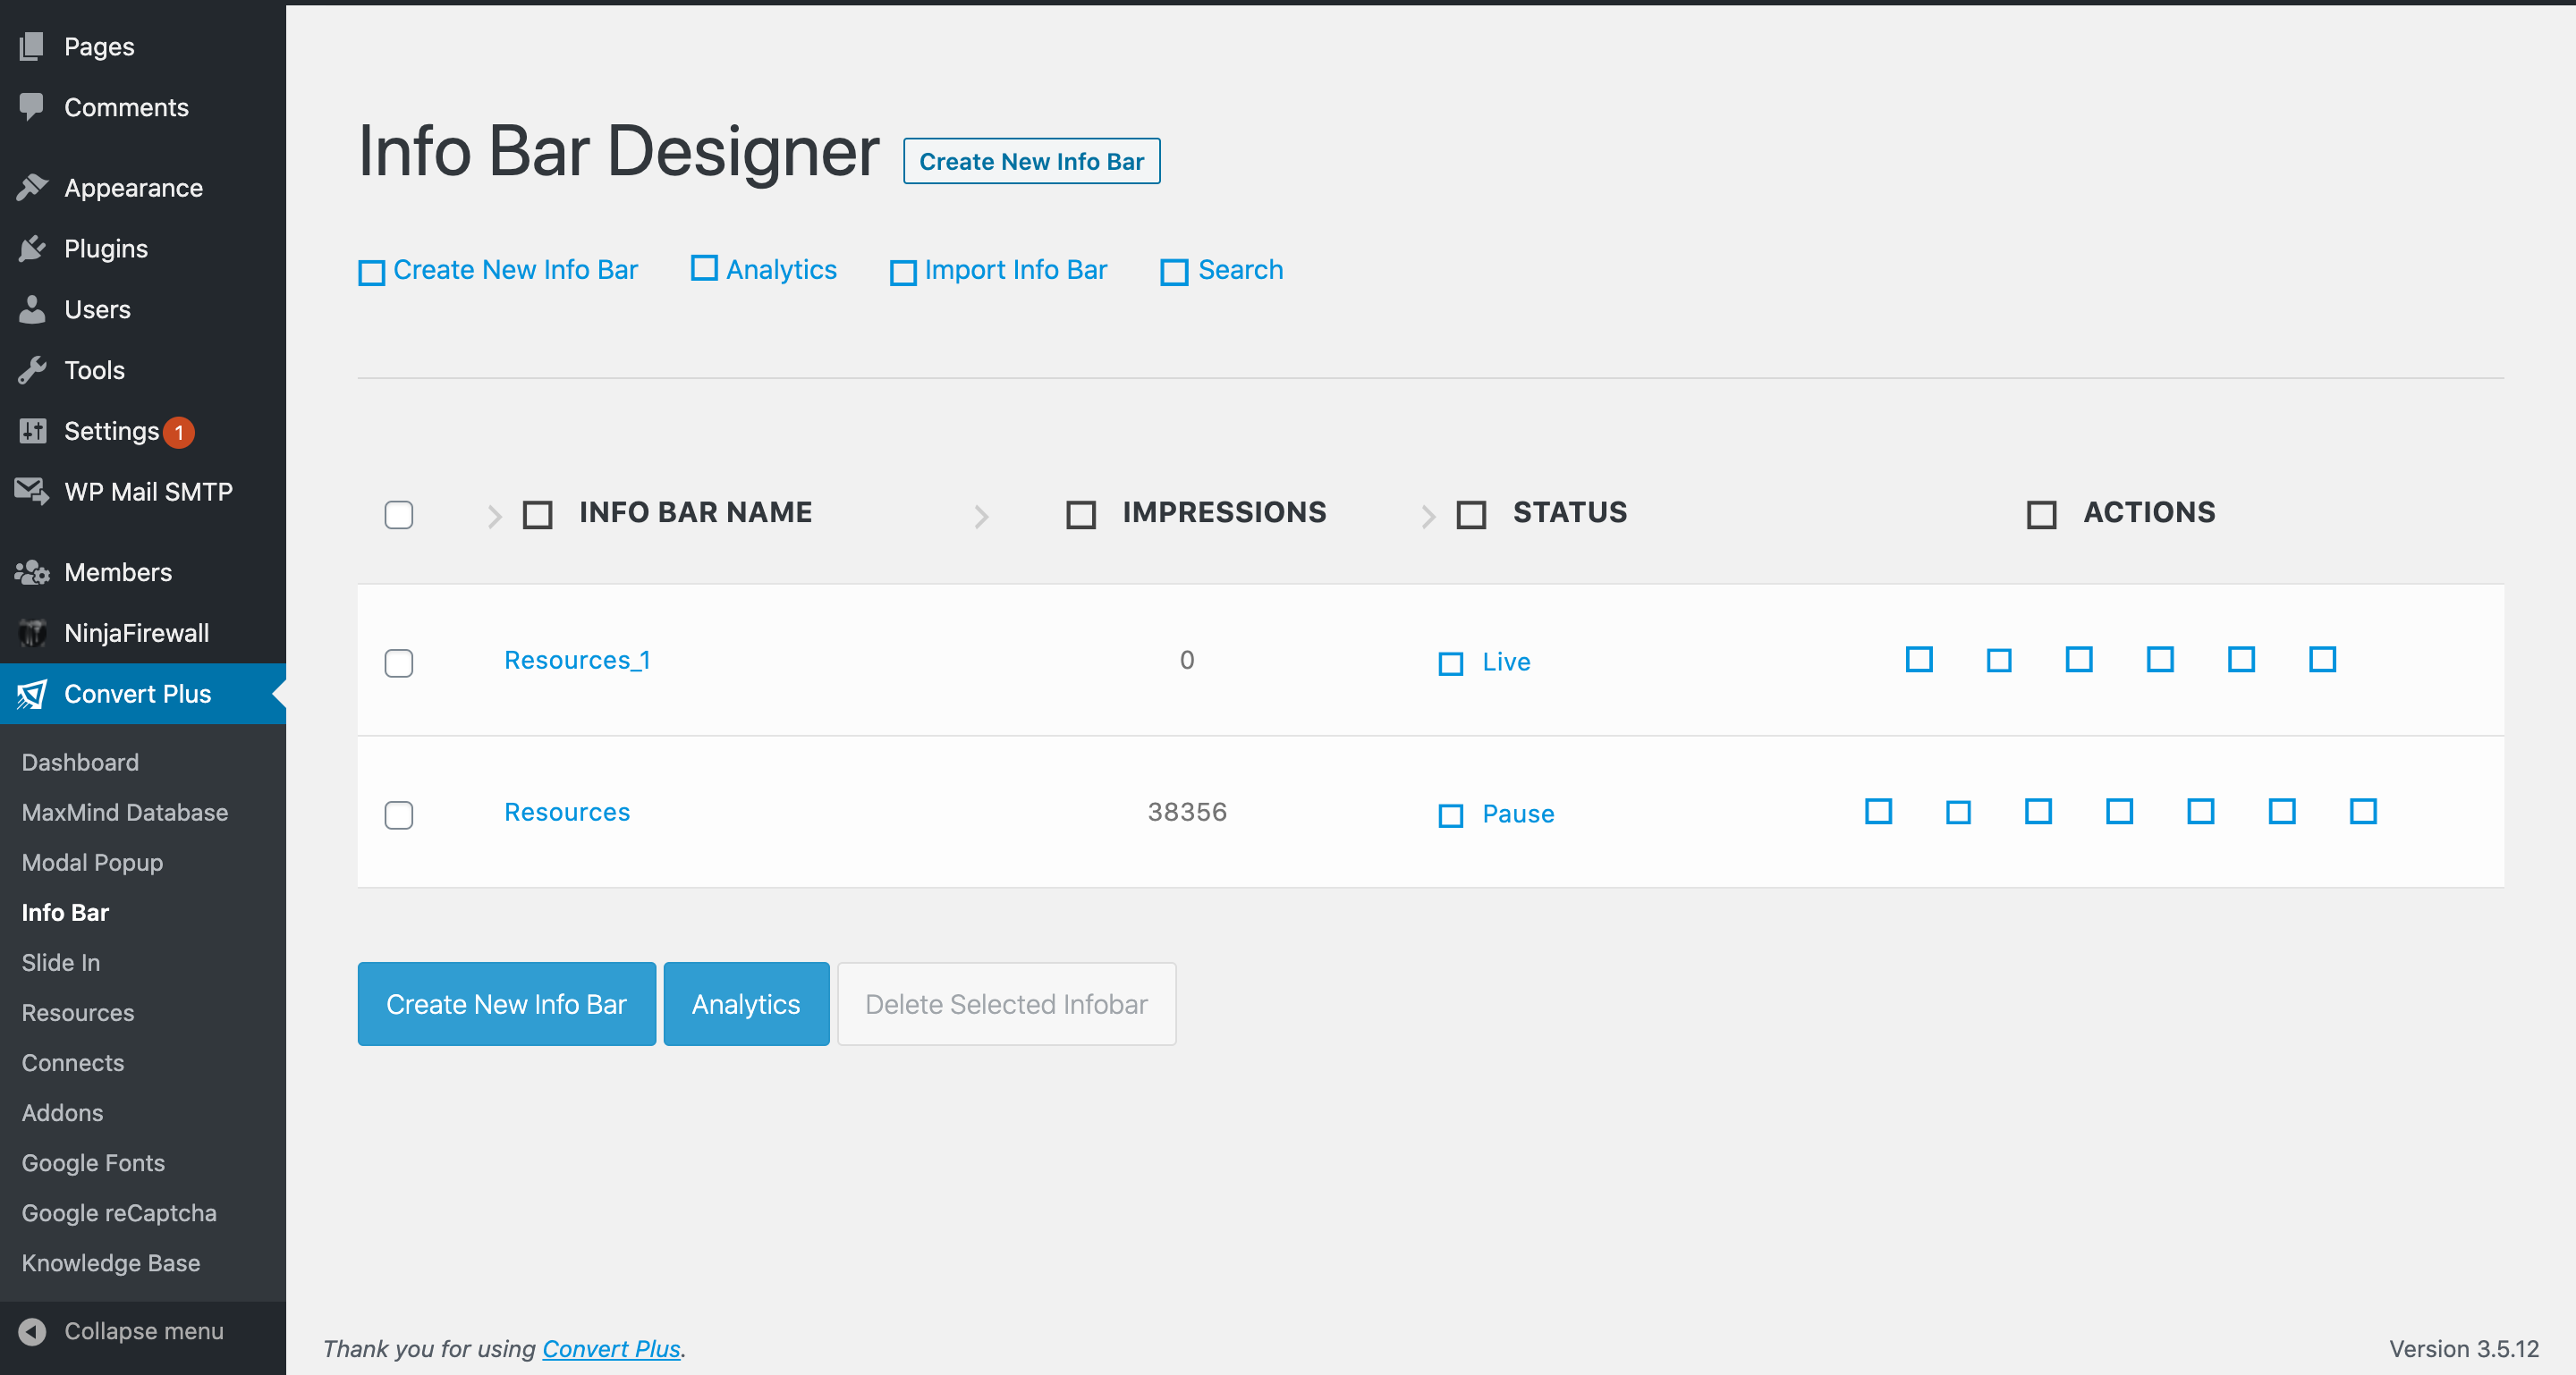The width and height of the screenshot is (2576, 1375).
Task: Click the Impressions column header
Action: click(x=1224, y=512)
